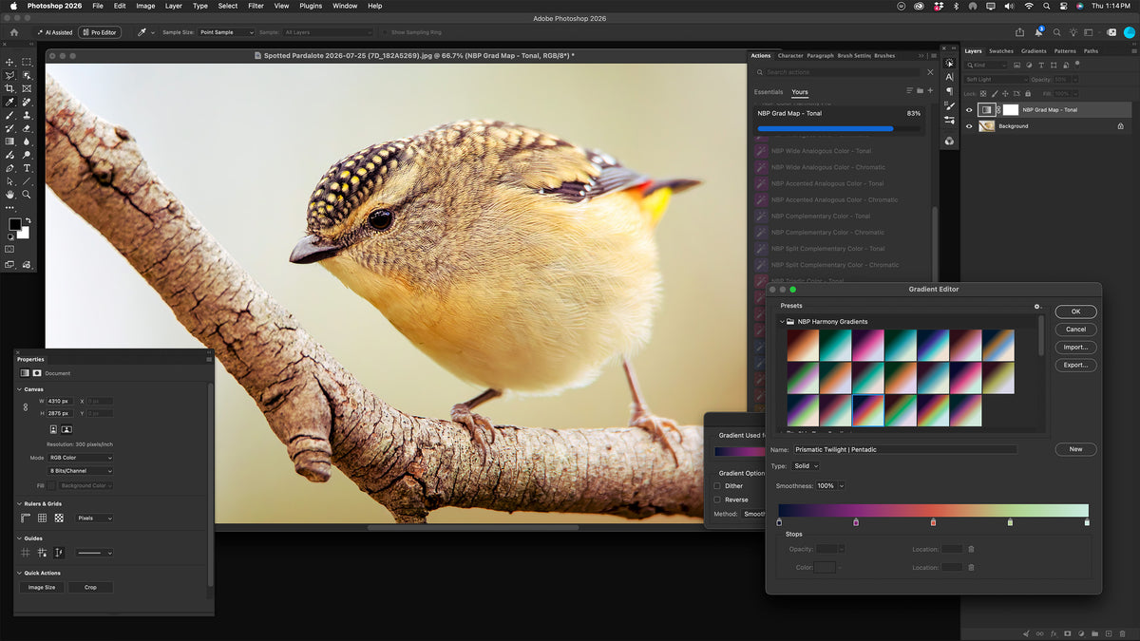
Task: Show rulers icon in Properties panel
Action: click(26, 518)
